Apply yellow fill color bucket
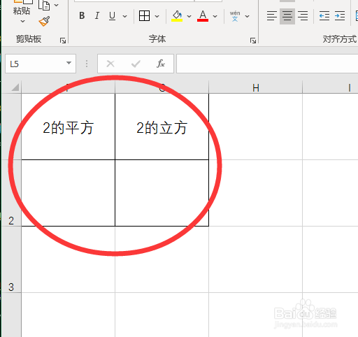 (177, 16)
